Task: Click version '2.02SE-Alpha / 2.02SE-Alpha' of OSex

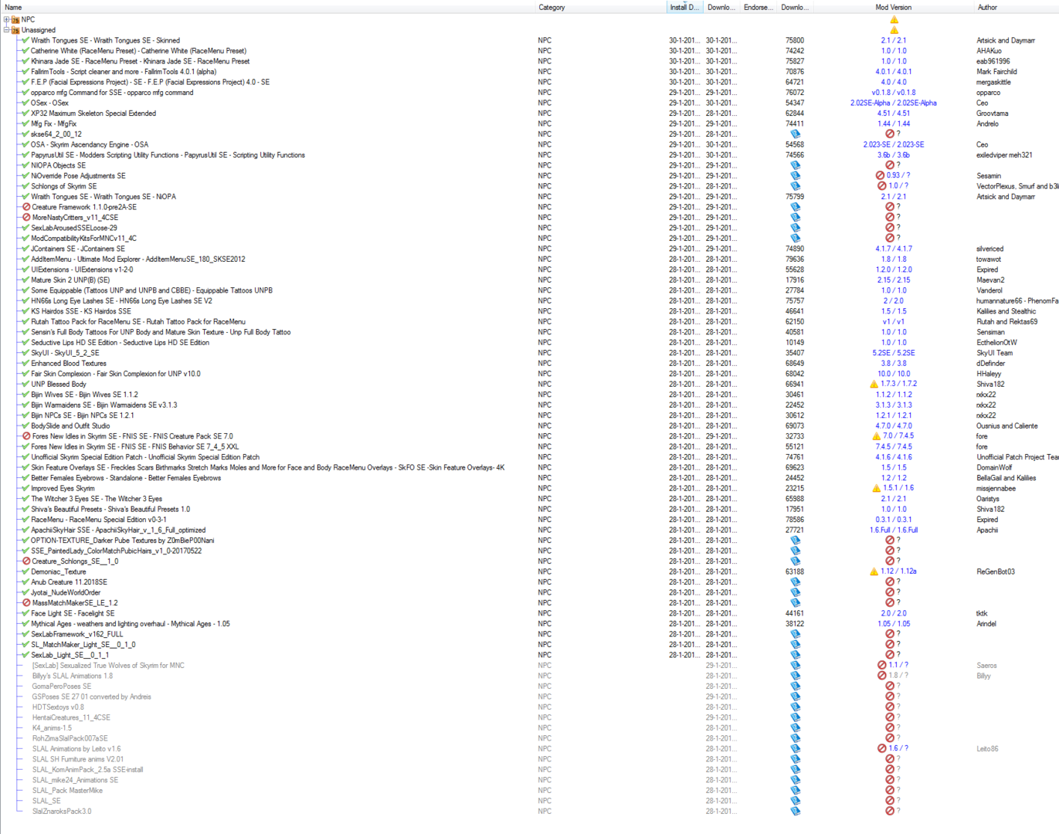Action: click(894, 103)
